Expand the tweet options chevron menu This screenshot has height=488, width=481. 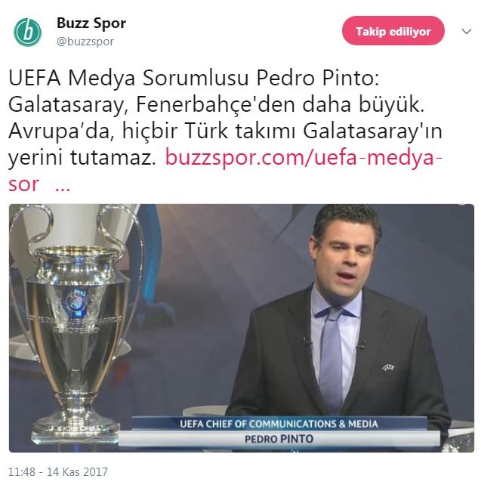tap(466, 31)
